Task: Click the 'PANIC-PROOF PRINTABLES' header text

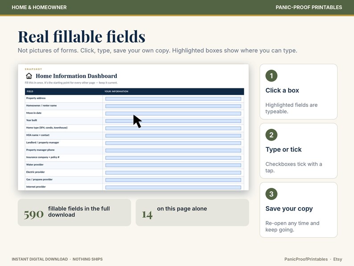Action: (309, 7)
